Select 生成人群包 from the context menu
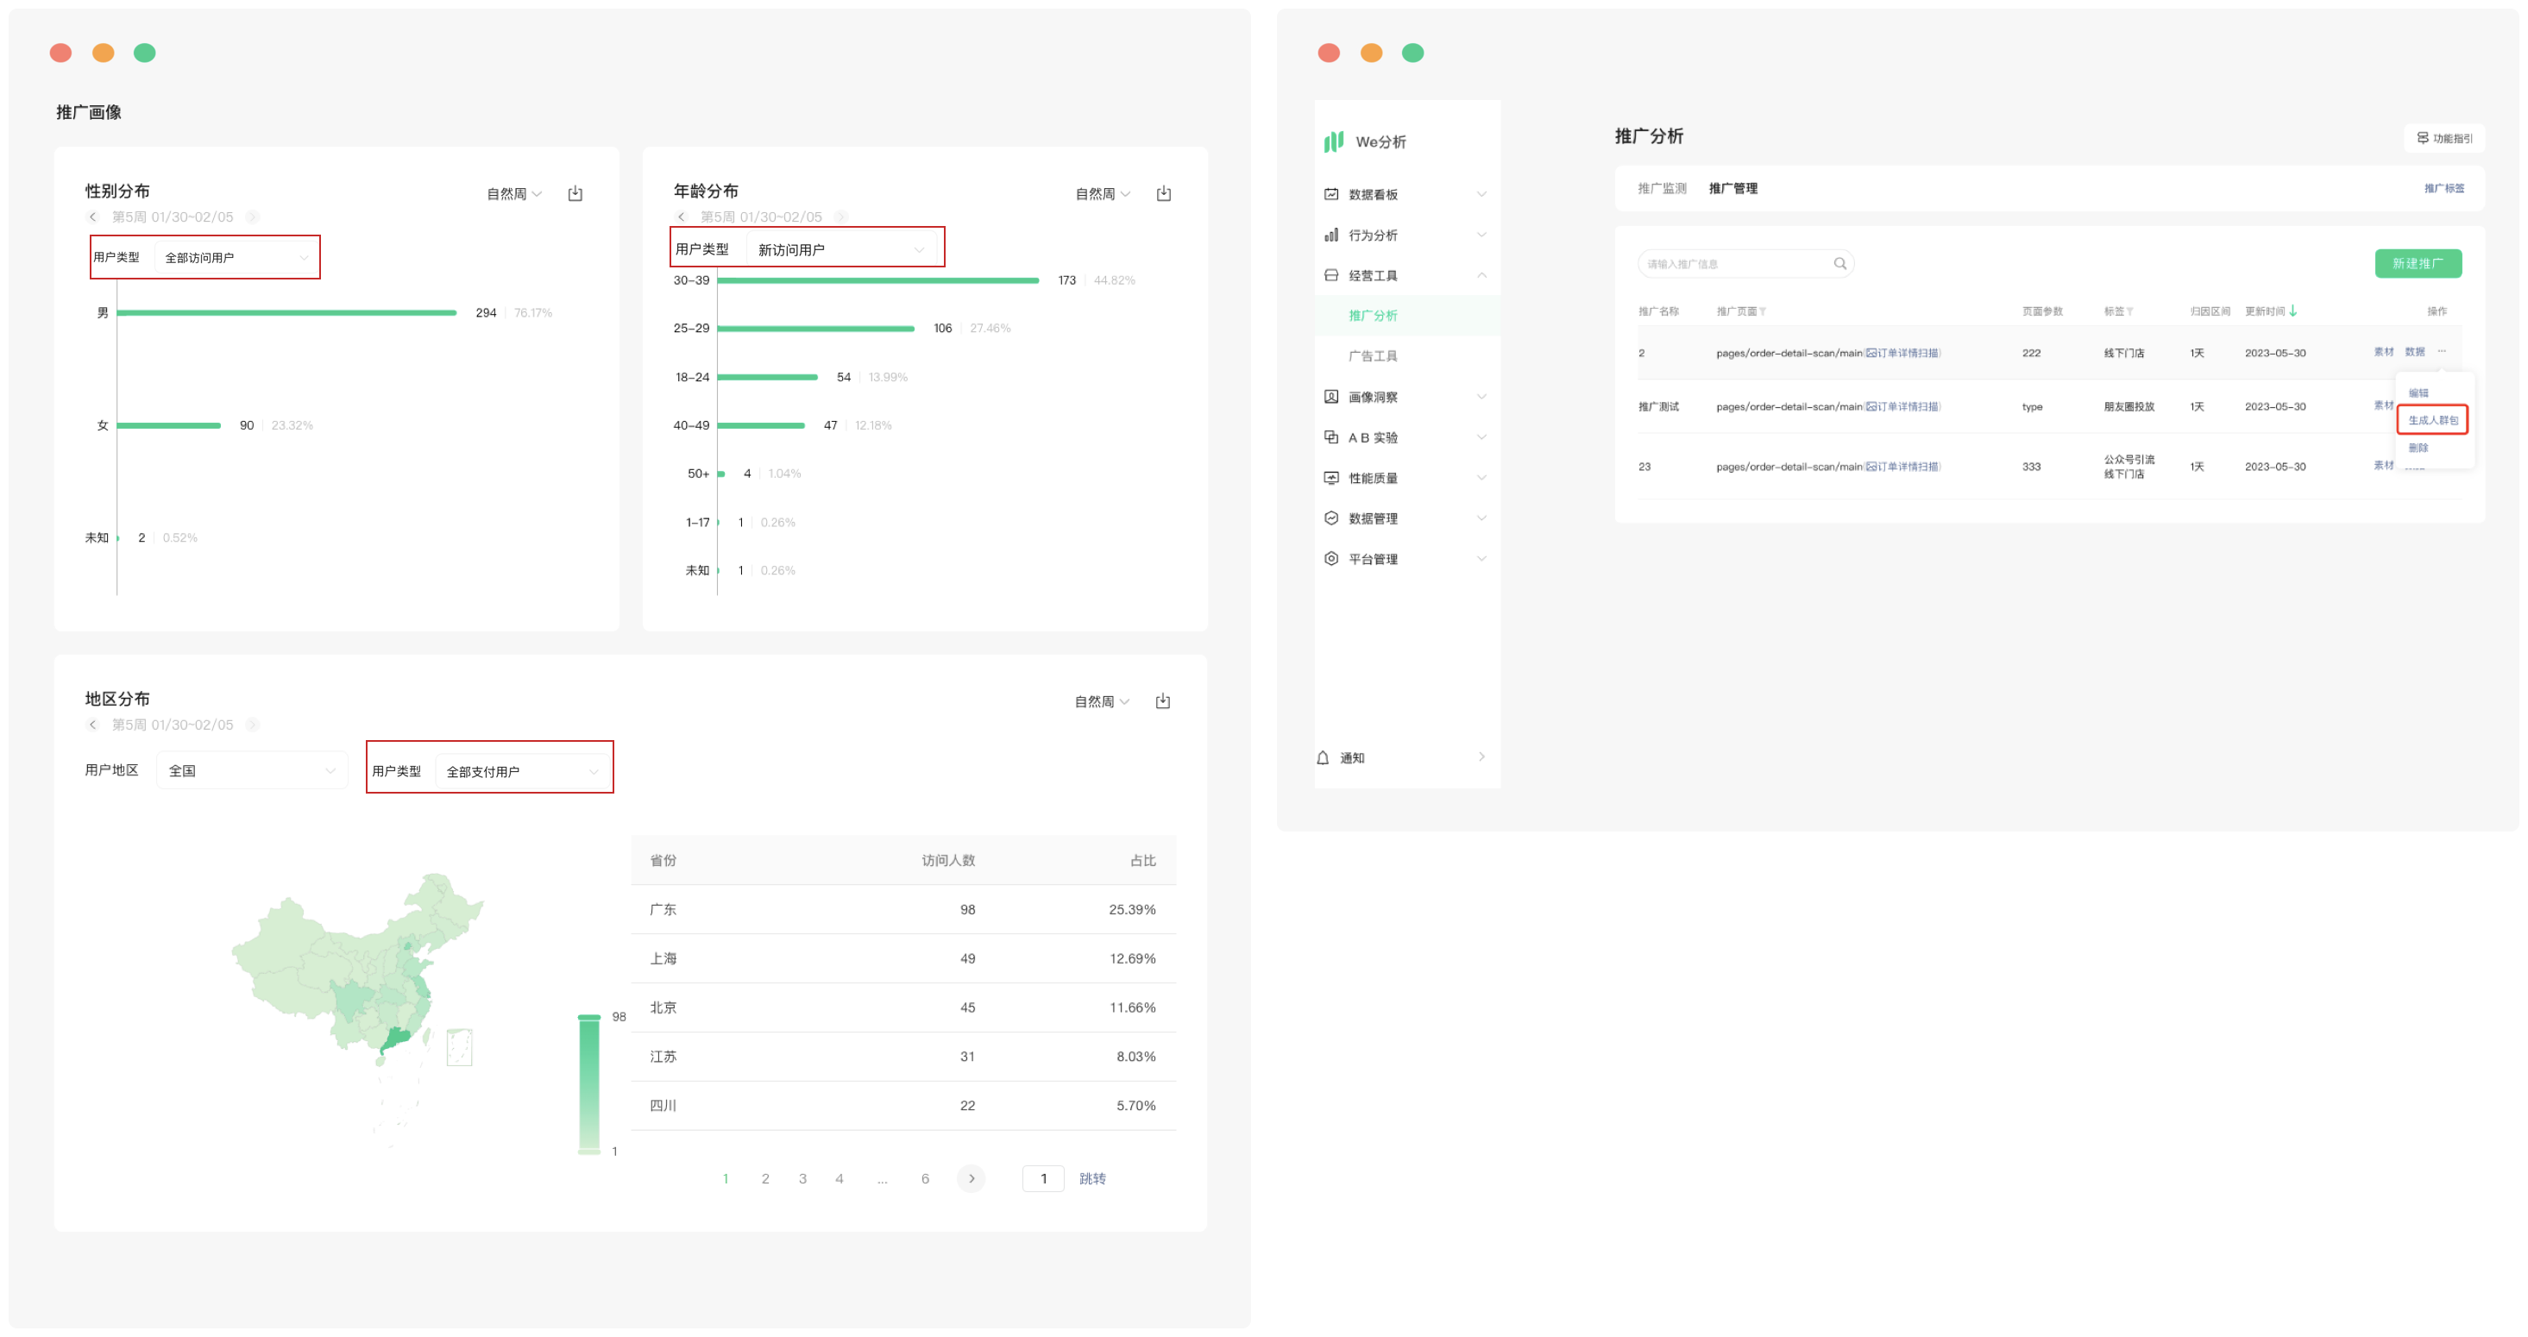The height and width of the screenshot is (1337, 2528). pyautogui.click(x=2432, y=420)
